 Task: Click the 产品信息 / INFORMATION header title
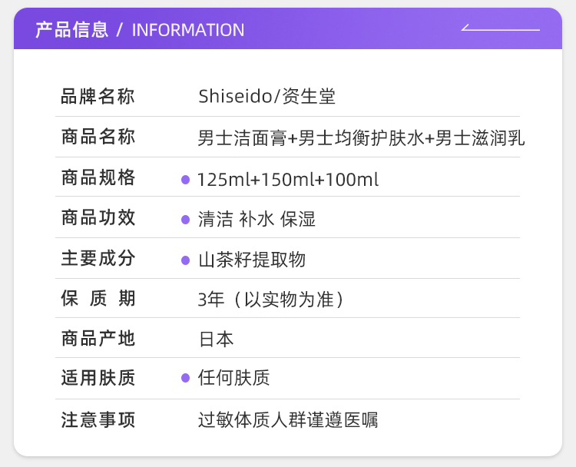pyautogui.click(x=140, y=30)
